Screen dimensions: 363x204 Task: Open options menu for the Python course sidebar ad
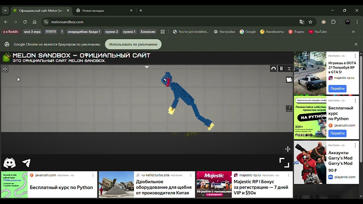pyautogui.click(x=355, y=101)
